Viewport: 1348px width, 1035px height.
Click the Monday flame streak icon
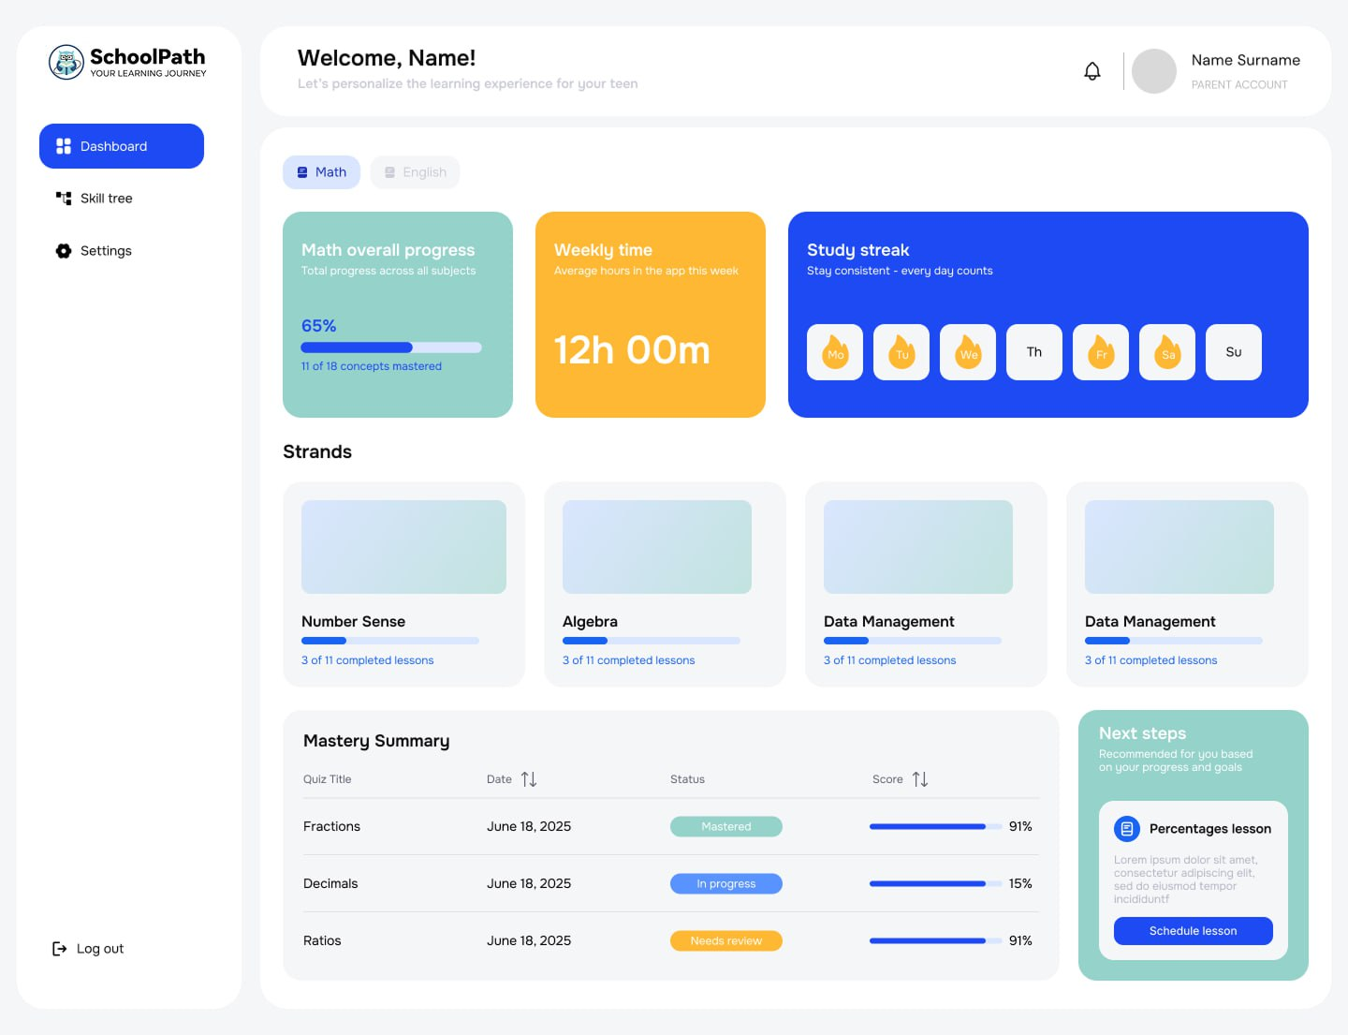coord(834,351)
